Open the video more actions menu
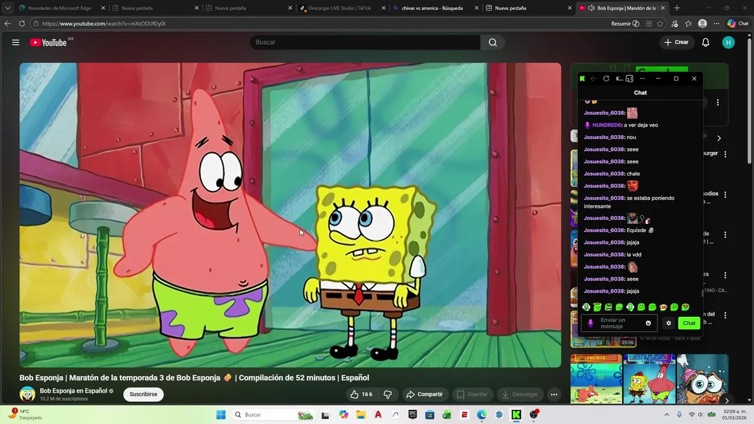Screen dimensions: 754x424 click(x=554, y=395)
